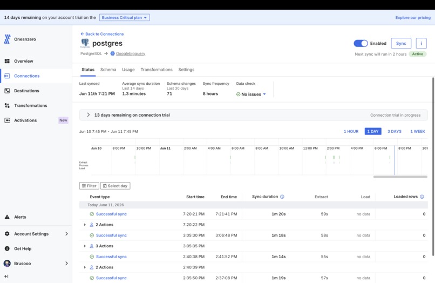Click the Sync button
Image resolution: width=435 pixels, height=283 pixels.
(401, 43)
